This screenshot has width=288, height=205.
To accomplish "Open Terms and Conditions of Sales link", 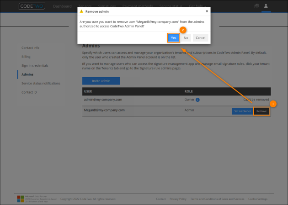I will coord(217,199).
